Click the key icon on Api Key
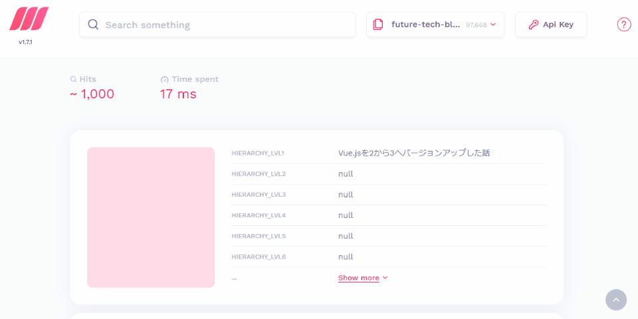This screenshot has width=638, height=319. pos(534,25)
